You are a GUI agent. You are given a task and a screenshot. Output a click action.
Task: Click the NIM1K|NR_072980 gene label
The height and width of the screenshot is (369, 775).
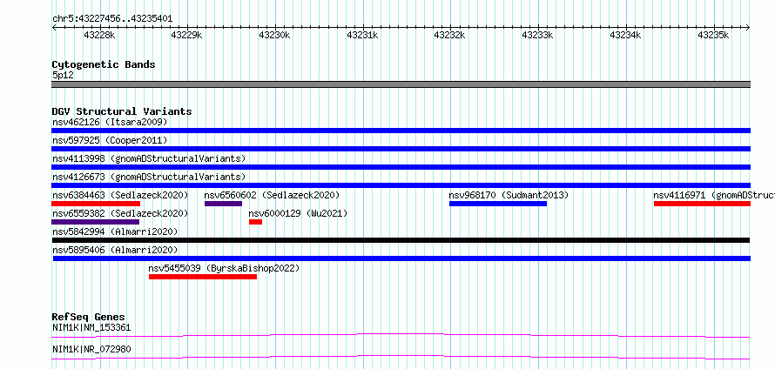click(91, 349)
